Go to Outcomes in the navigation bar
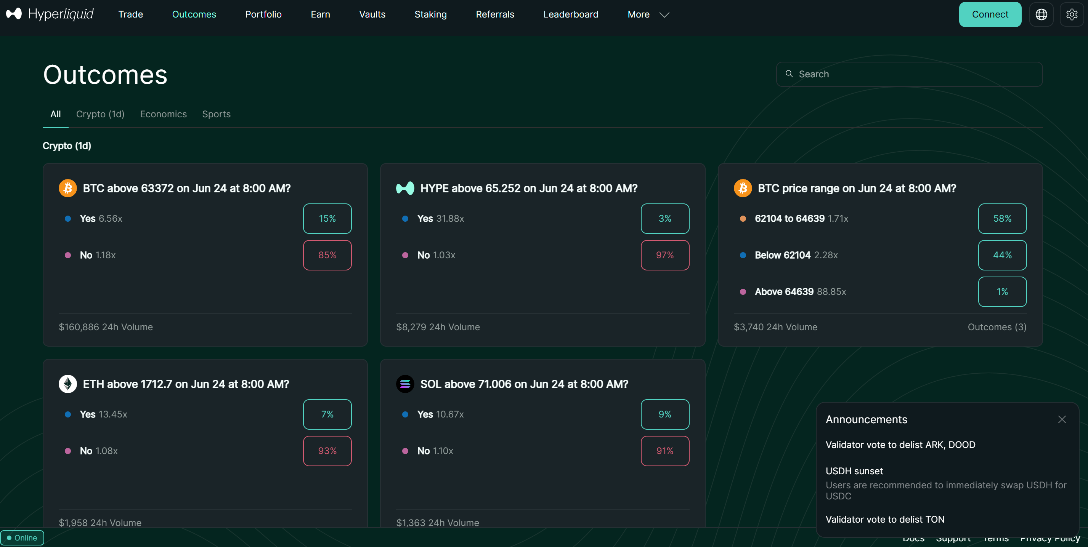Viewport: 1088px width, 547px height. click(x=194, y=14)
